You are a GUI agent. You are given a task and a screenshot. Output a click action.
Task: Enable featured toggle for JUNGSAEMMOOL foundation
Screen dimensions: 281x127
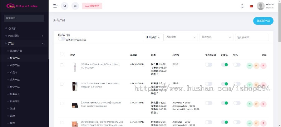click(237, 103)
